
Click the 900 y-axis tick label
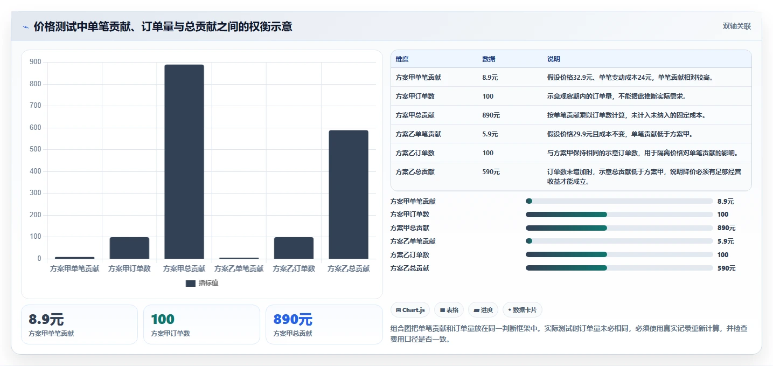[36, 62]
